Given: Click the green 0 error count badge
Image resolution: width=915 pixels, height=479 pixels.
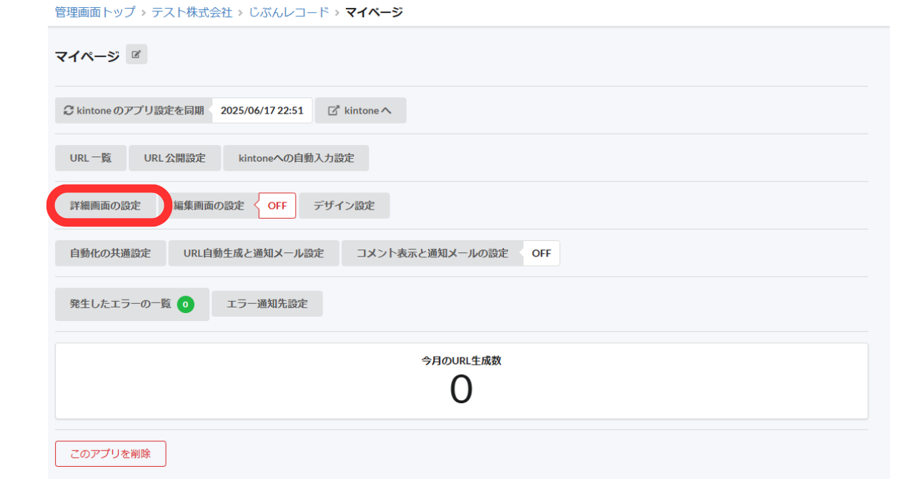Looking at the screenshot, I should (x=186, y=304).
